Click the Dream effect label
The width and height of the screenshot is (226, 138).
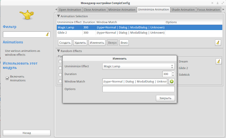point(183,62)
